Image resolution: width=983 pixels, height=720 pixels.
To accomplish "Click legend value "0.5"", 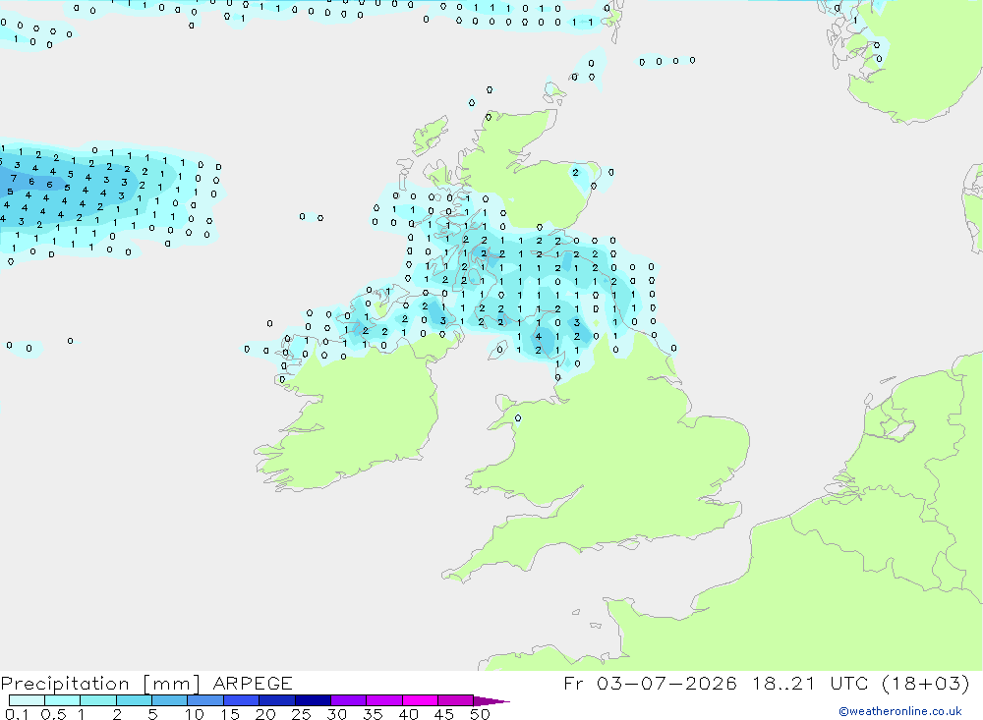I will tap(53, 714).
